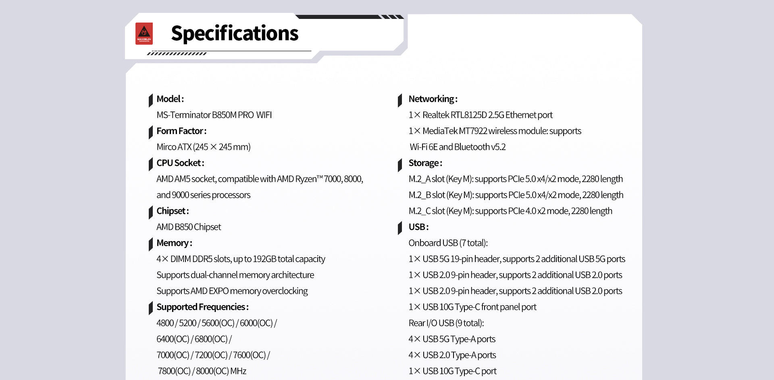Click the bullet marker beside Form Factor
This screenshot has width=774, height=380.
point(151,132)
